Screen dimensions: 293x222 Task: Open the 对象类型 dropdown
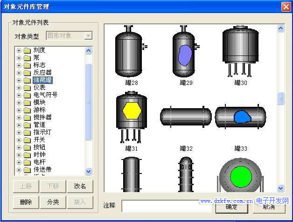(x=88, y=36)
